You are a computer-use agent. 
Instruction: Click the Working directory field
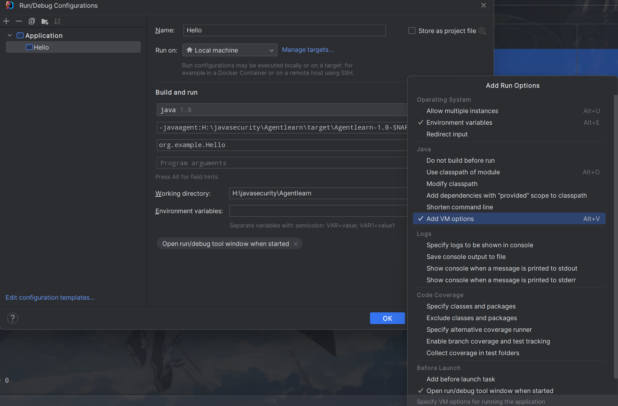coord(318,193)
